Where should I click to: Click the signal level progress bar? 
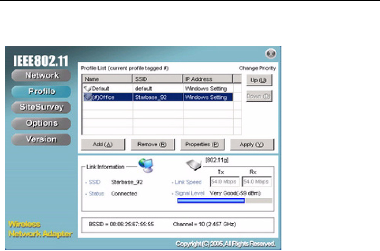click(x=225, y=201)
